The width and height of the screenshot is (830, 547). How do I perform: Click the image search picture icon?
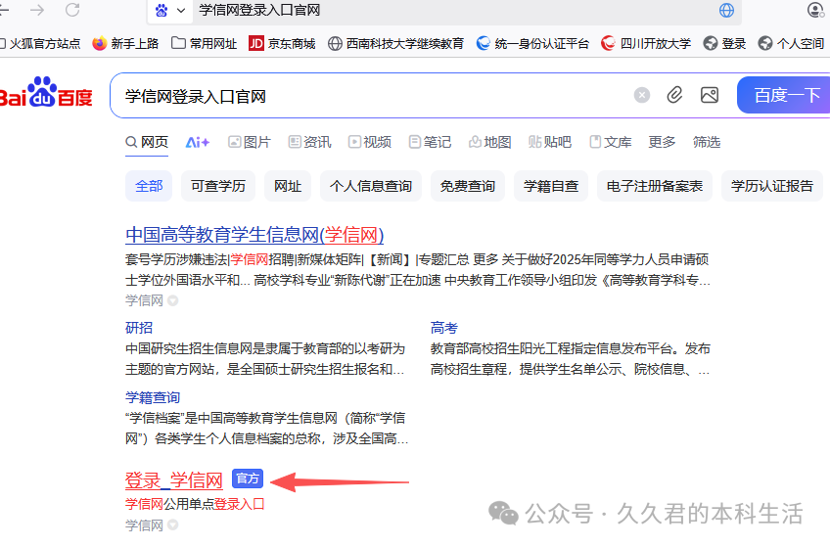click(x=710, y=95)
